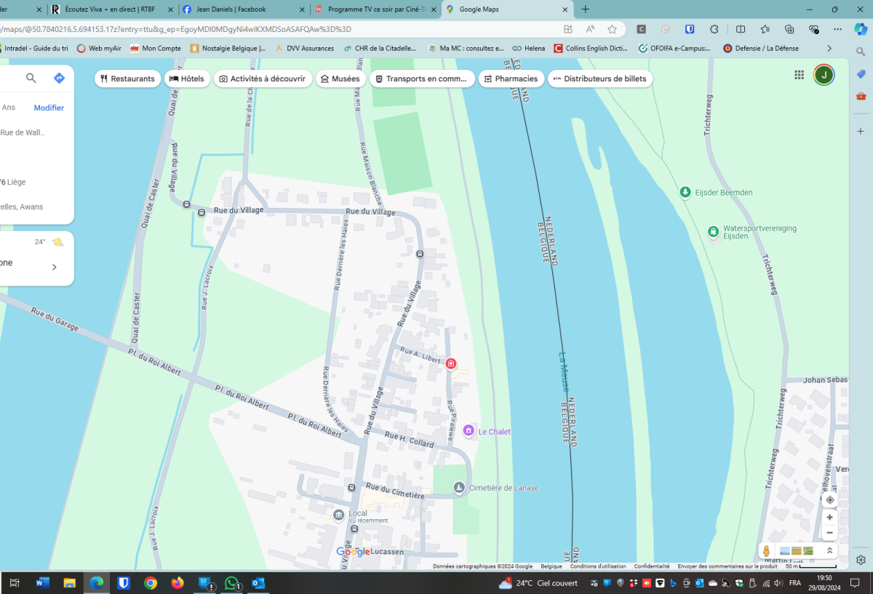The height and width of the screenshot is (594, 873).
Task: Click the Pharmacies filter chip
Action: point(511,79)
